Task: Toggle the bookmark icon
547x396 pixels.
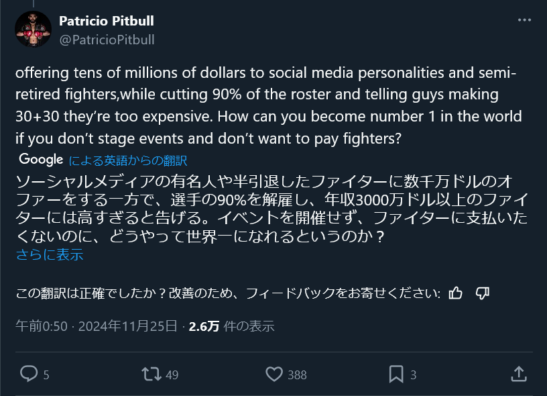Action: click(396, 374)
